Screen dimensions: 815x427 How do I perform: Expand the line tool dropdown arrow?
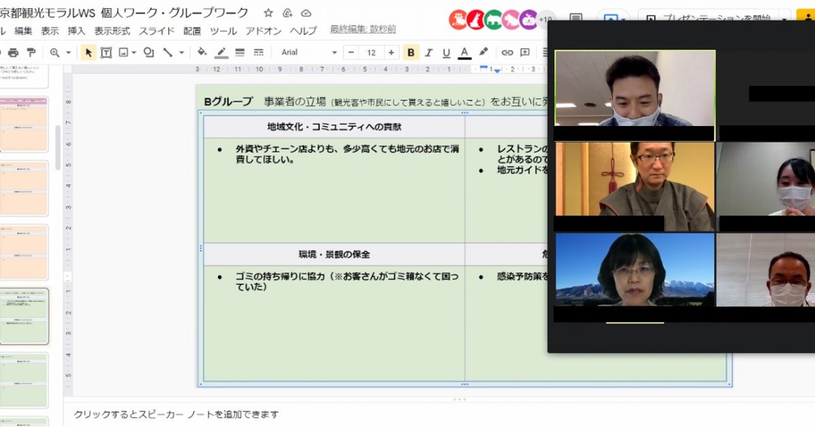181,52
